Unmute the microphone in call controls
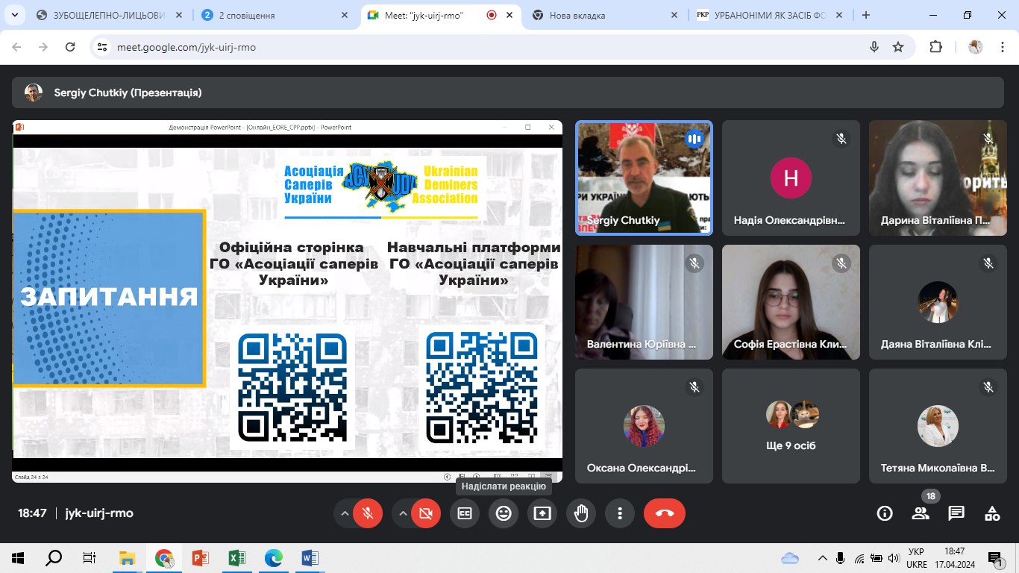Image resolution: width=1019 pixels, height=573 pixels. pos(367,513)
